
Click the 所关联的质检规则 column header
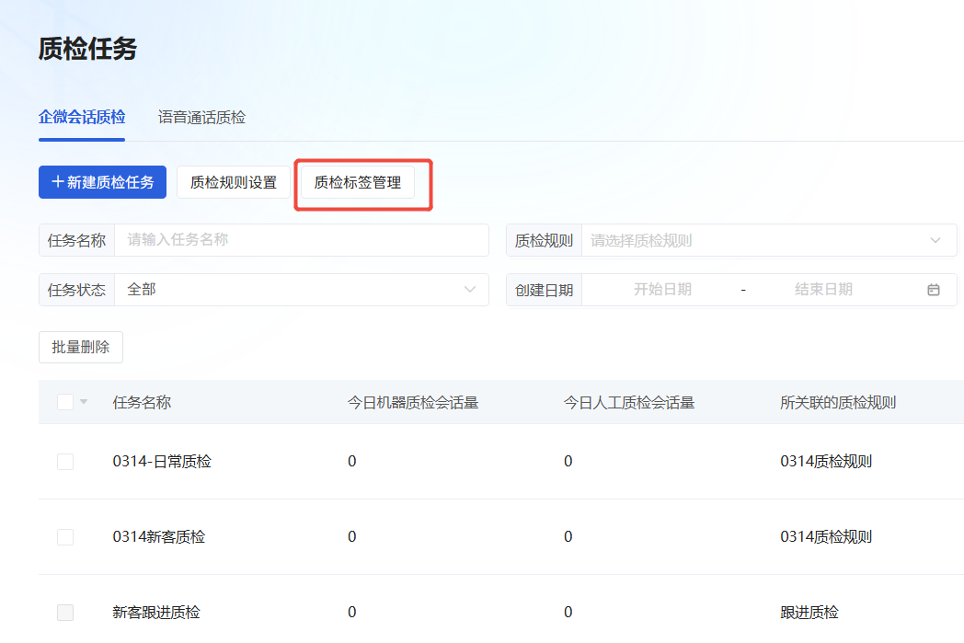[x=838, y=403]
